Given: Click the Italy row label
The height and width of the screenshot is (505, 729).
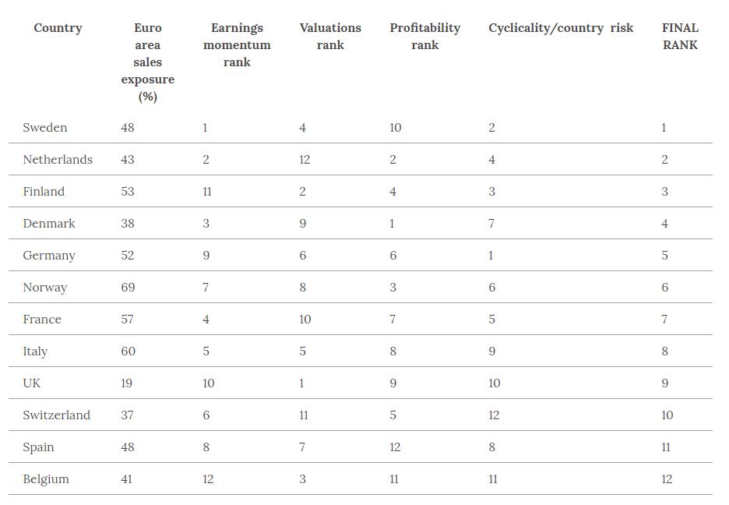Looking at the screenshot, I should coord(35,351).
